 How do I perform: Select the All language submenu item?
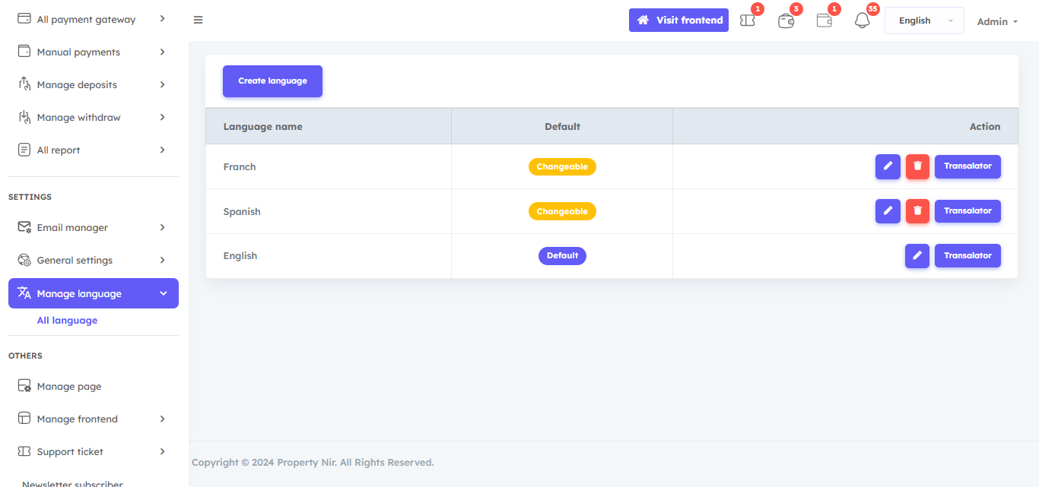coord(67,321)
